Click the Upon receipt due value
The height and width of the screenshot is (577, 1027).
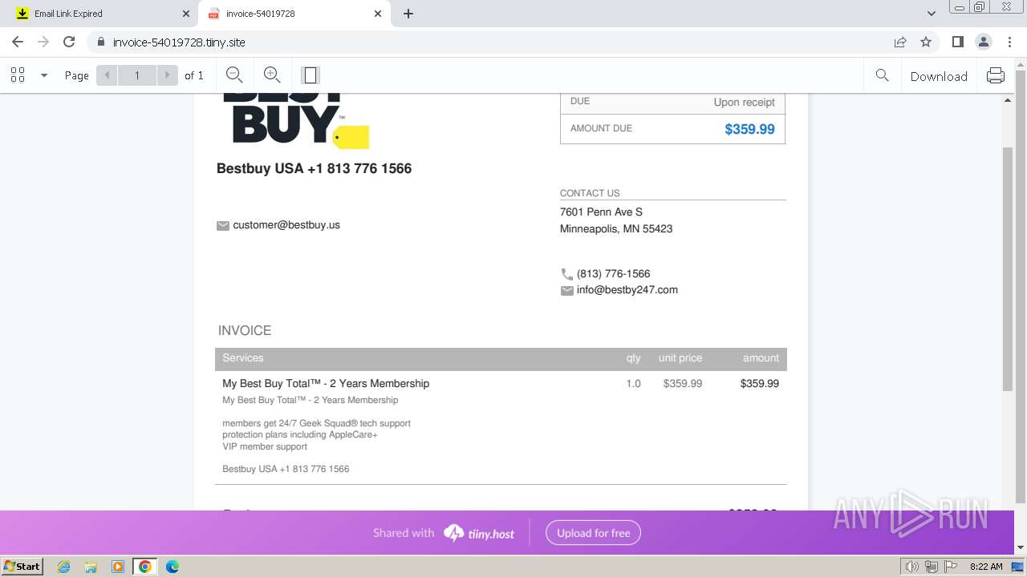745,103
